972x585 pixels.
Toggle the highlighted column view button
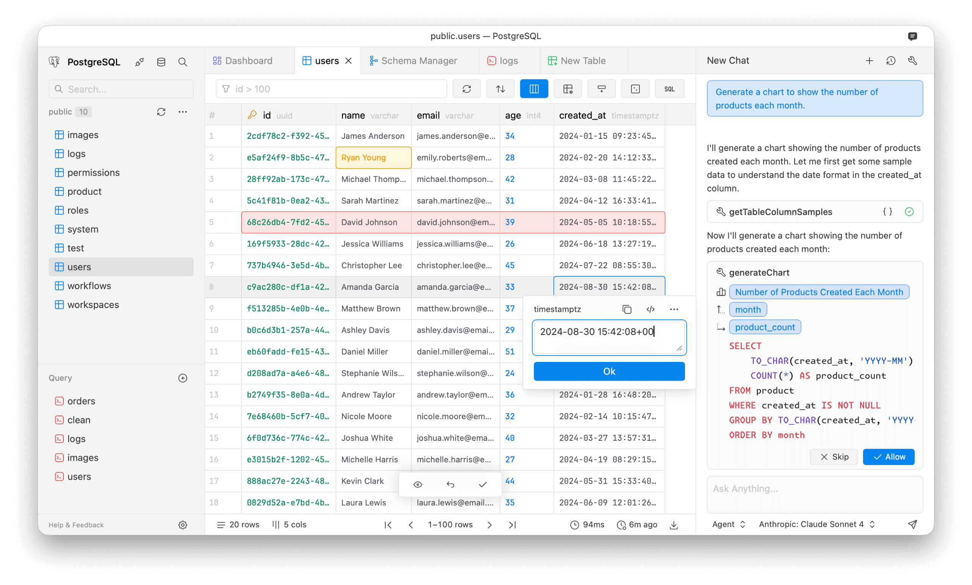[534, 89]
